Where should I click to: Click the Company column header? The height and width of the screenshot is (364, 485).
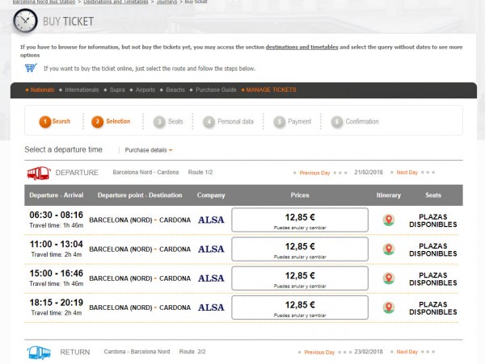tap(211, 195)
